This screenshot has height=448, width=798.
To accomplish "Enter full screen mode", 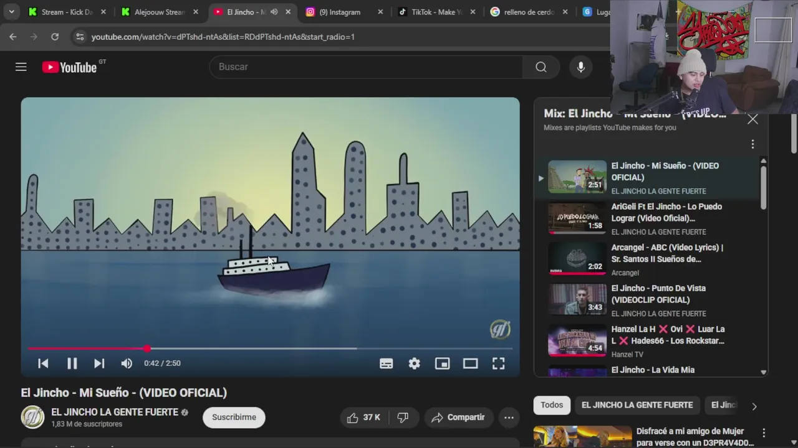I will coord(499,363).
